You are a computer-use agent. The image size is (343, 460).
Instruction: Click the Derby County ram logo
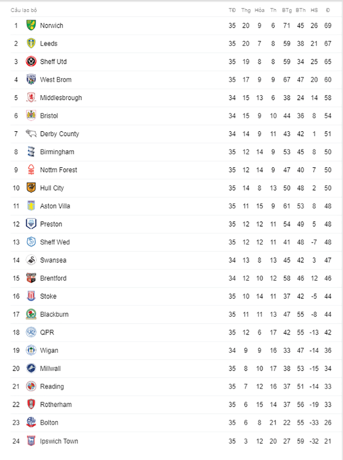pyautogui.click(x=31, y=134)
